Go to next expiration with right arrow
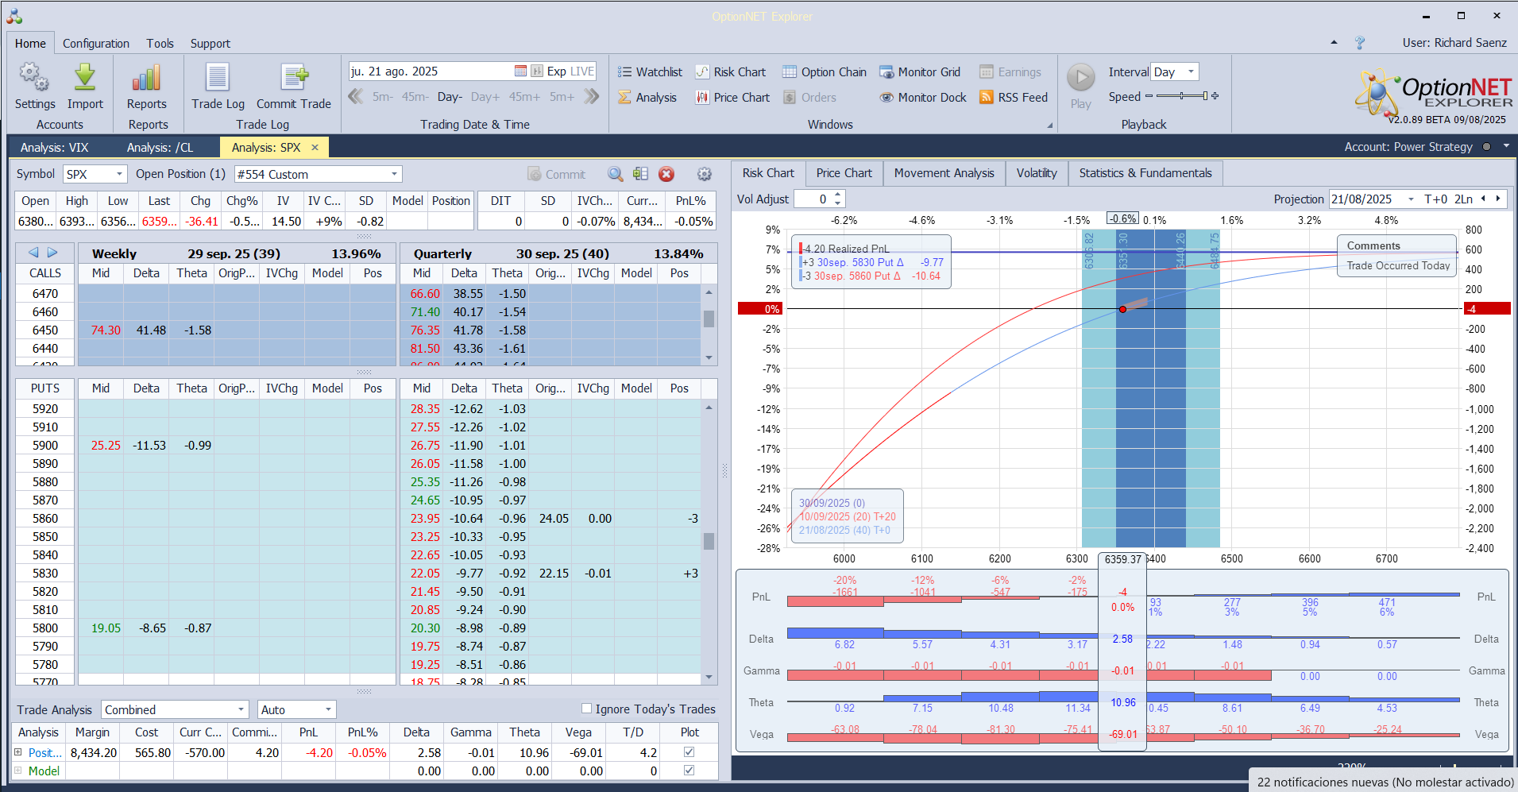The height and width of the screenshot is (792, 1518). click(52, 253)
